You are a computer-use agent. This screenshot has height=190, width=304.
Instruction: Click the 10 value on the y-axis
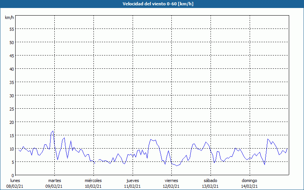coord(12,149)
